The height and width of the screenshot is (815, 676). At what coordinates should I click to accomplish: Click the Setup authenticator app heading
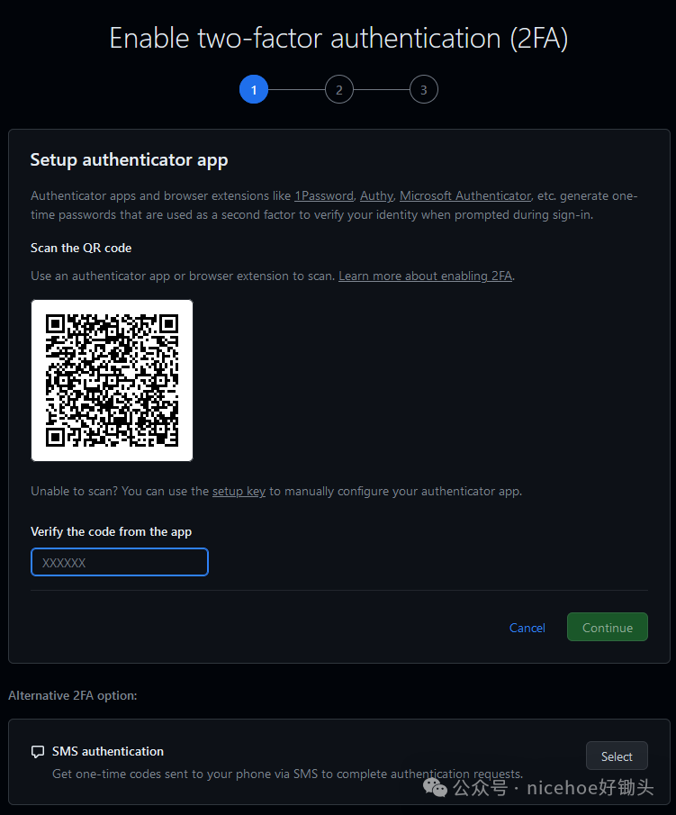click(x=129, y=159)
